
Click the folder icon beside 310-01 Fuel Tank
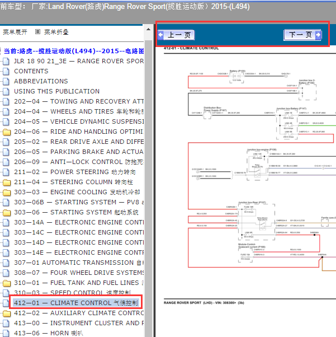(x=7, y=283)
